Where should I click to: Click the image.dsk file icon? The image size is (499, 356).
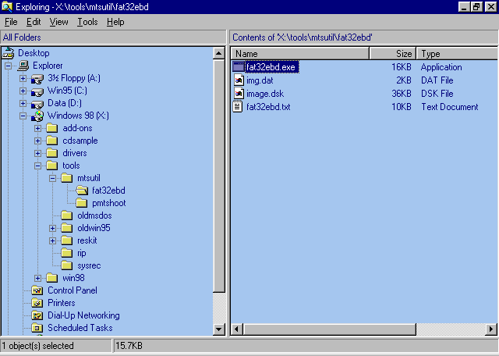[x=239, y=94]
